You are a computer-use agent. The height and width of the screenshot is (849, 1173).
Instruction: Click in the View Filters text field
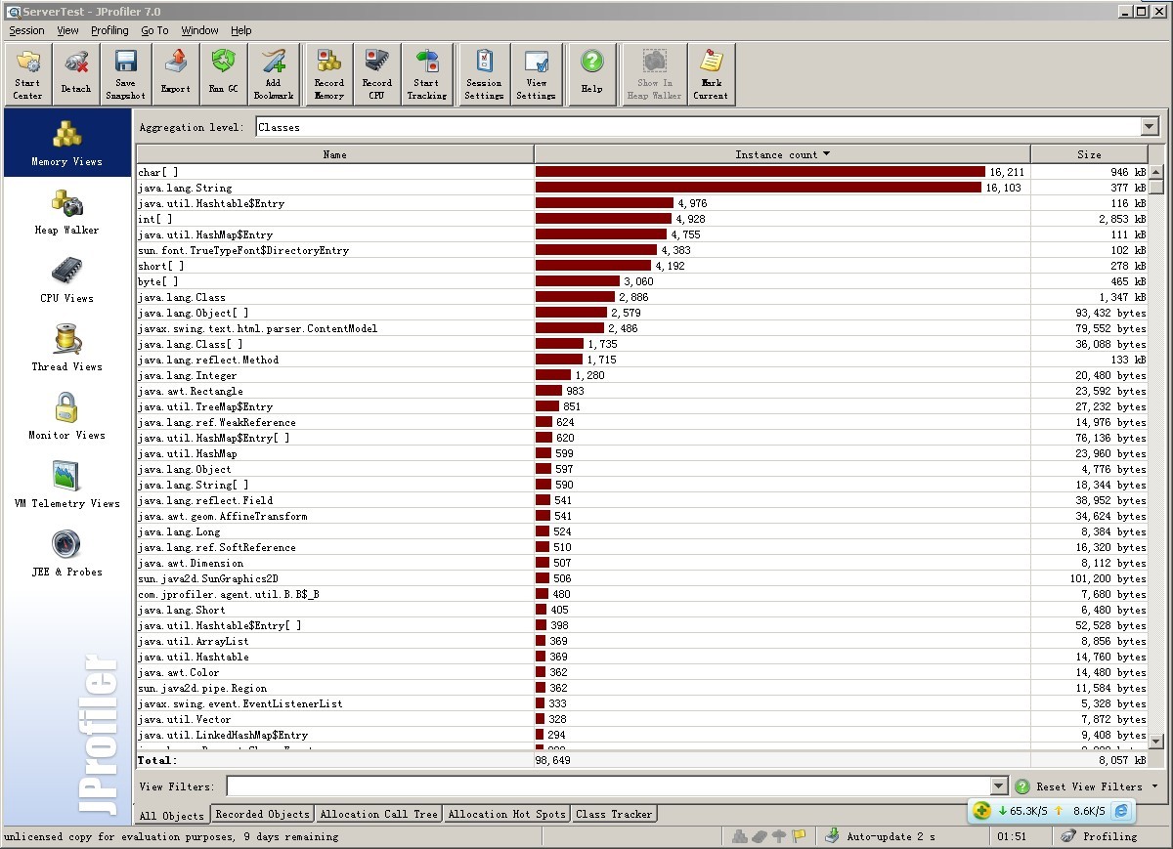click(608, 786)
